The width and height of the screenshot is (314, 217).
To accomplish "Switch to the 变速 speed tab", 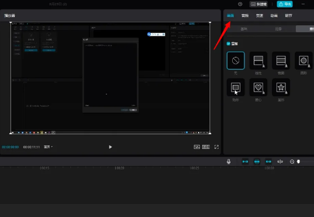I will click(x=260, y=16).
